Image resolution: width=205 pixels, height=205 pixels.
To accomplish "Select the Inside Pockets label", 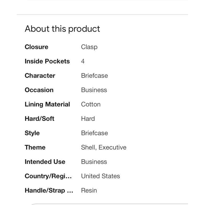I will pos(47,61).
